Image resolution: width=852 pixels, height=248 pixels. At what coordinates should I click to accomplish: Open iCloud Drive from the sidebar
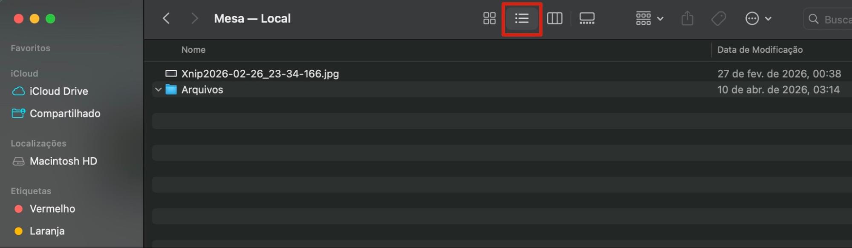point(58,91)
